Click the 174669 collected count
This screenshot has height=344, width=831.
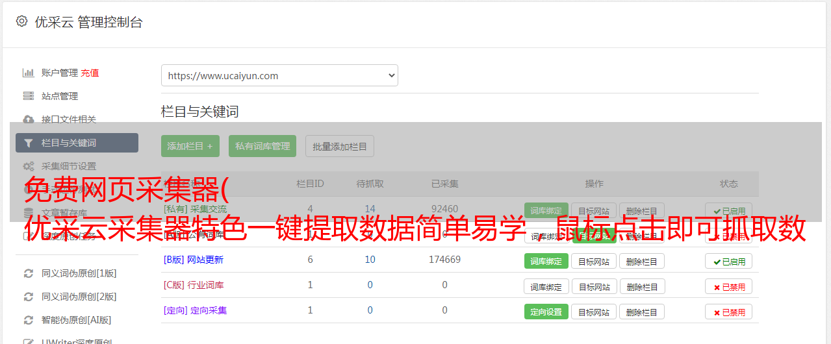[444, 260]
